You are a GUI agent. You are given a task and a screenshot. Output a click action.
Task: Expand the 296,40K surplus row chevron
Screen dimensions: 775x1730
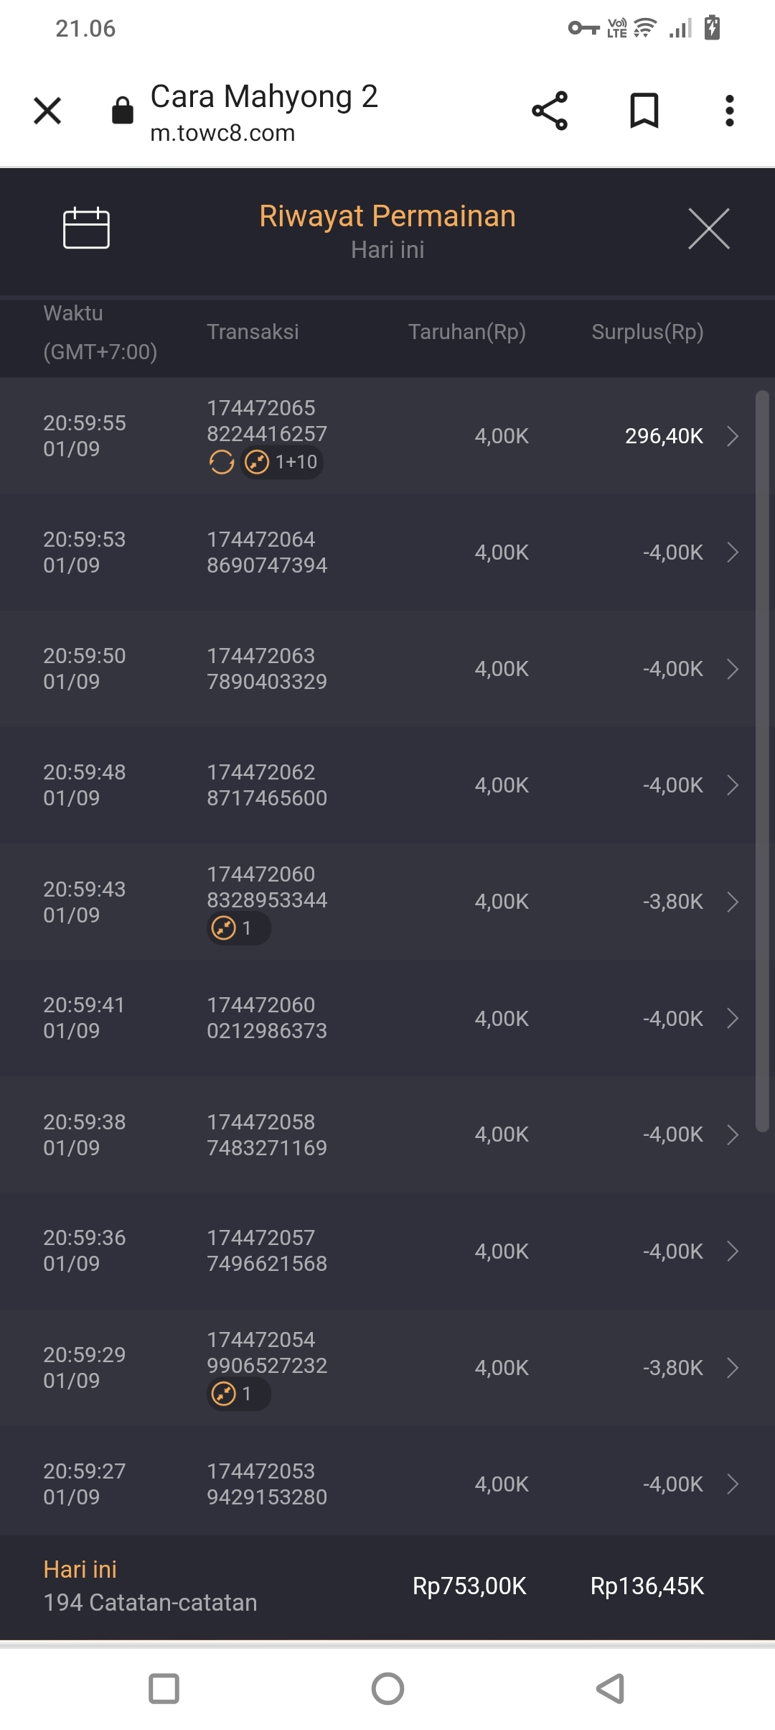732,436
